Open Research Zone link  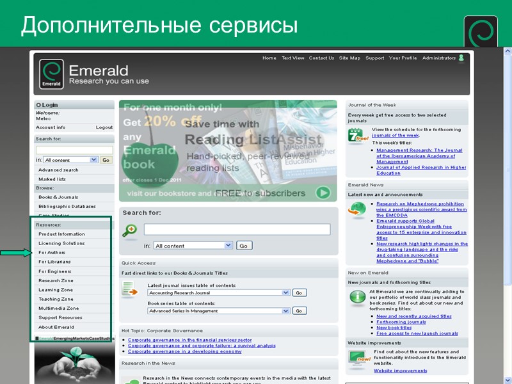tap(56, 280)
